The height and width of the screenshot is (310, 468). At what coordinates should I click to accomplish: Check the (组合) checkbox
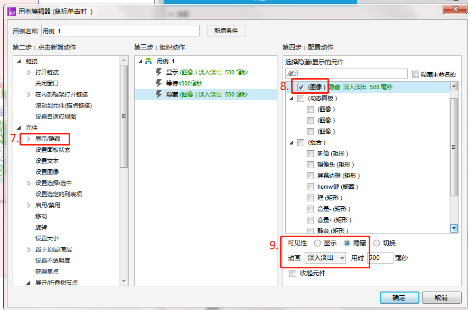pos(301,142)
